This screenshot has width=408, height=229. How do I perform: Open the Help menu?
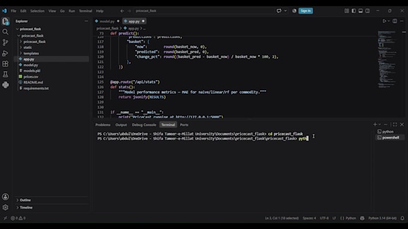(x=100, y=11)
